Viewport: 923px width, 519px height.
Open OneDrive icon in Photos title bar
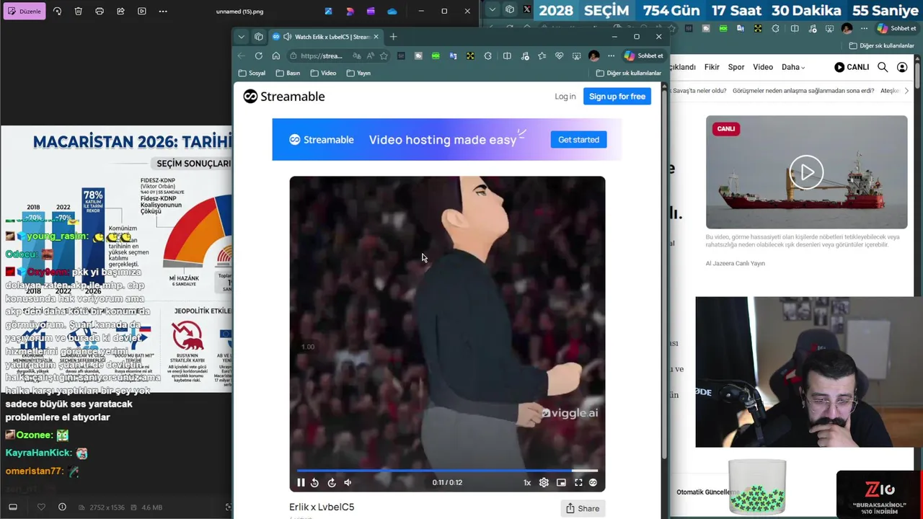(x=392, y=12)
